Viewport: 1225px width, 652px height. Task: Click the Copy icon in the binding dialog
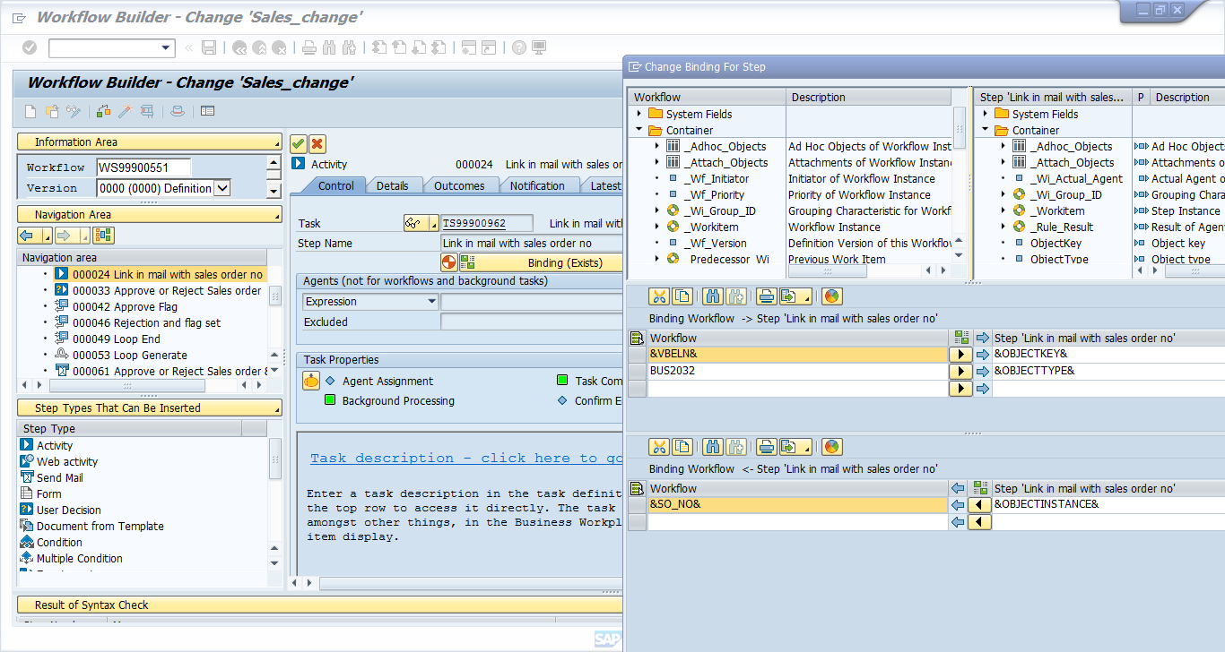[682, 296]
